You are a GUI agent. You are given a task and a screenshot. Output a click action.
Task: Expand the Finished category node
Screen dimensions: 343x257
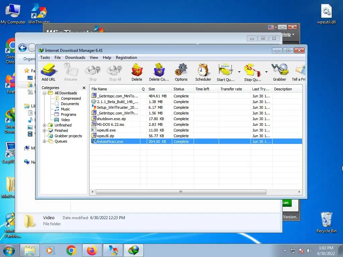45,131
